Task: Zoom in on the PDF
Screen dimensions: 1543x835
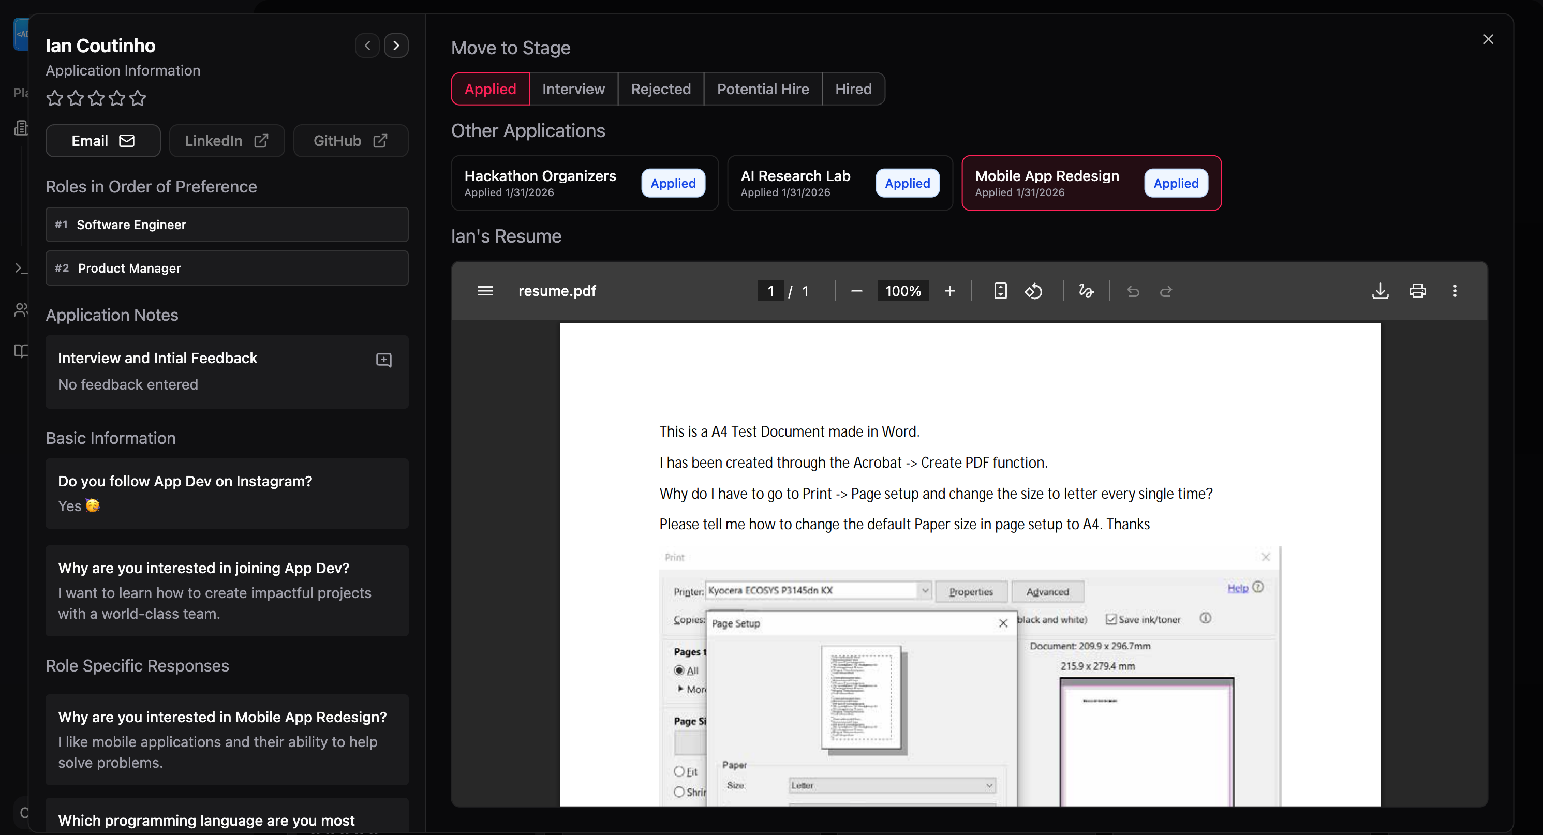Action: pyautogui.click(x=949, y=291)
